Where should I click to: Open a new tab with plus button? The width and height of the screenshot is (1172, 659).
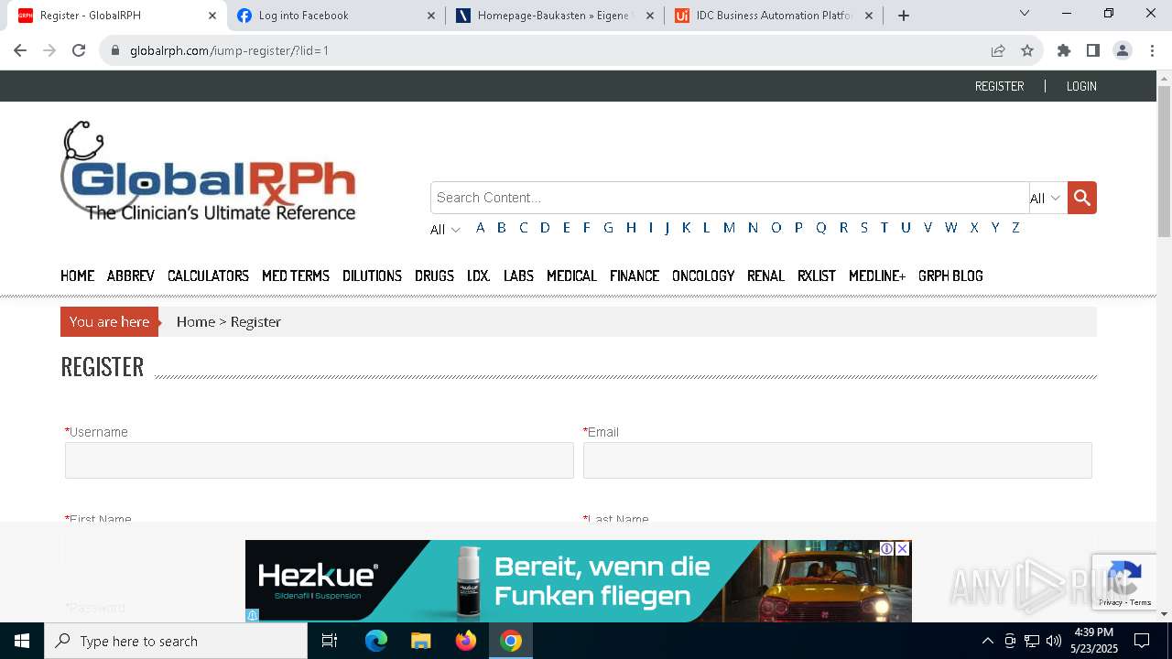pos(904,16)
